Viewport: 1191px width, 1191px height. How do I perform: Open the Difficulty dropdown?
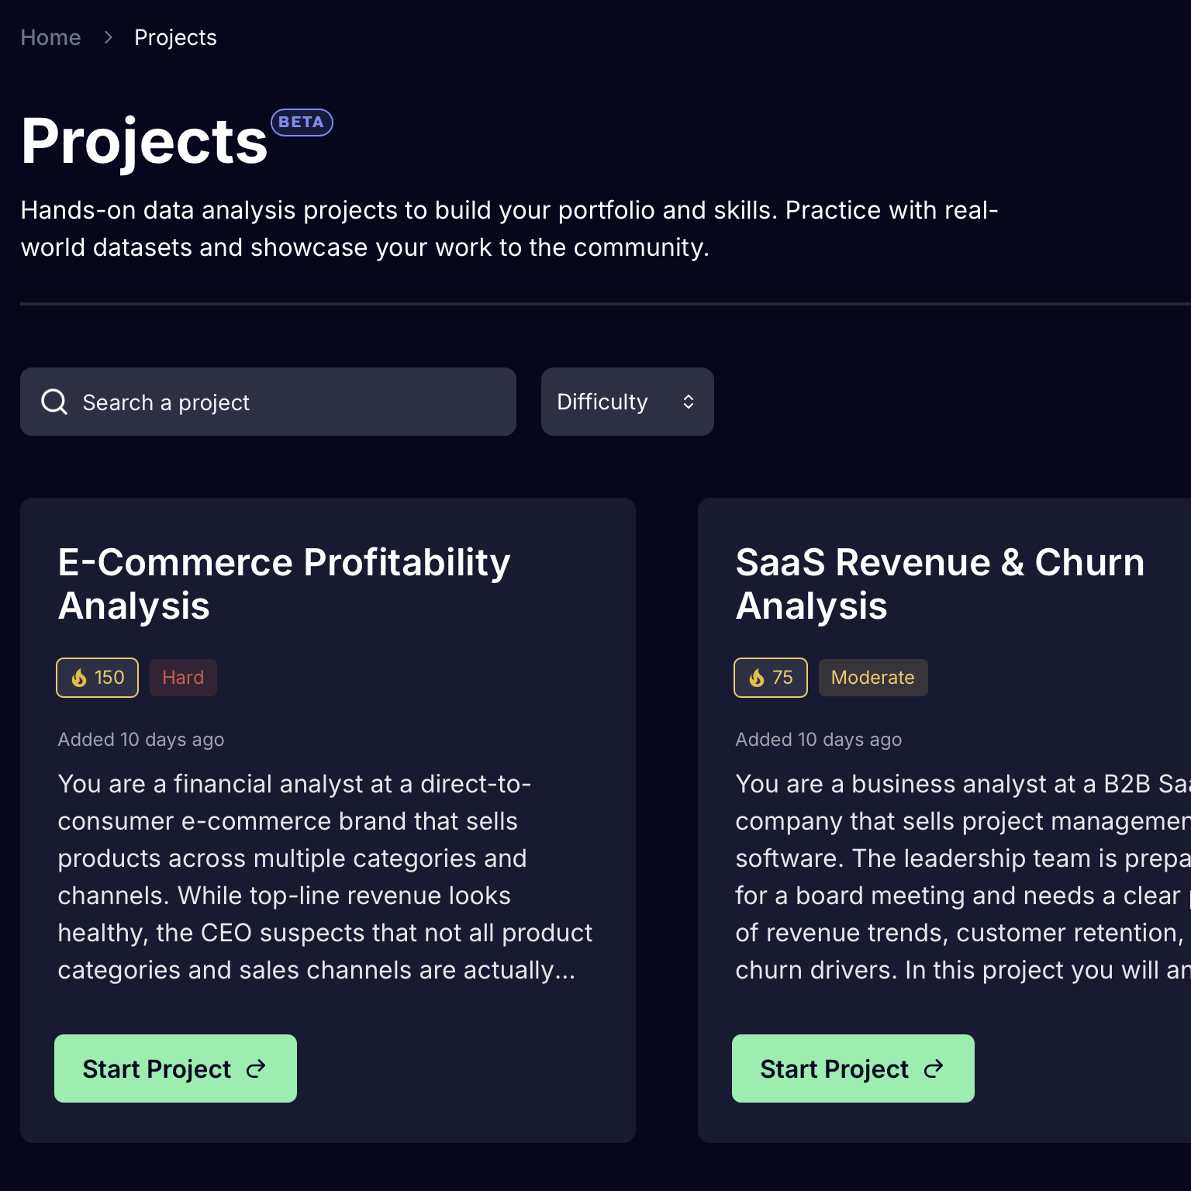point(627,402)
